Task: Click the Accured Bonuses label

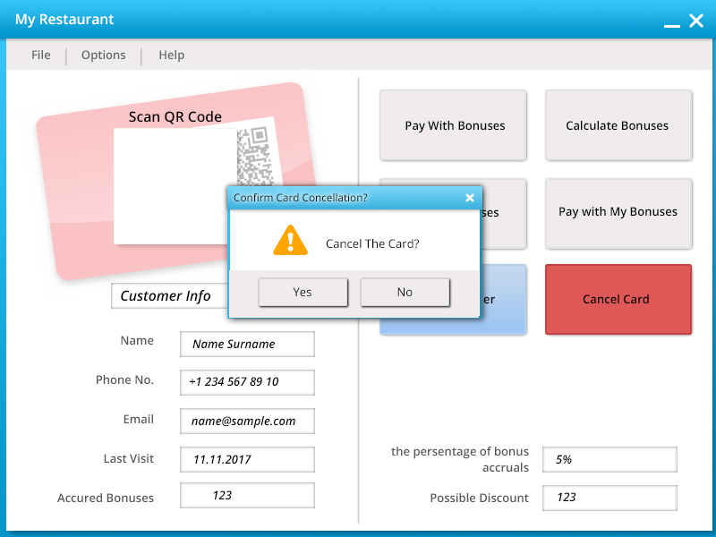Action: click(105, 498)
